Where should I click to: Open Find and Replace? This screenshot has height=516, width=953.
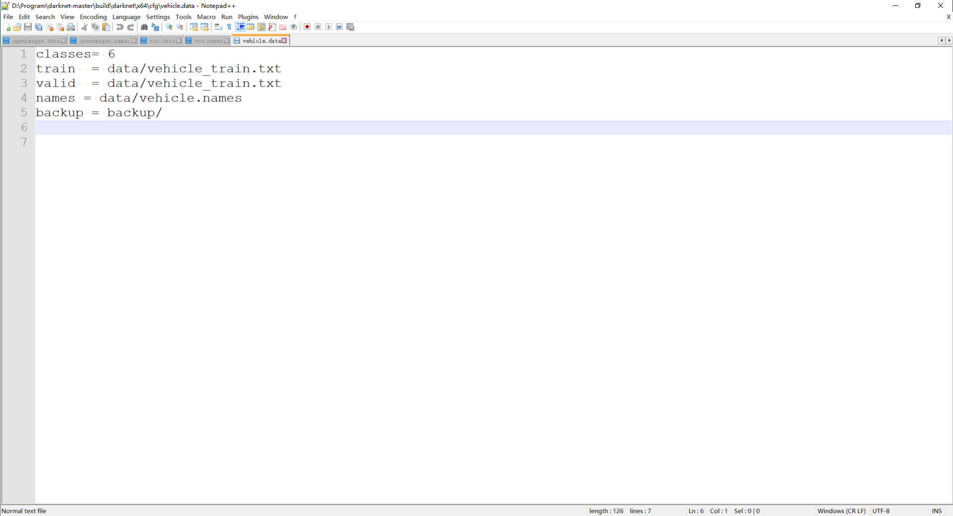click(155, 27)
